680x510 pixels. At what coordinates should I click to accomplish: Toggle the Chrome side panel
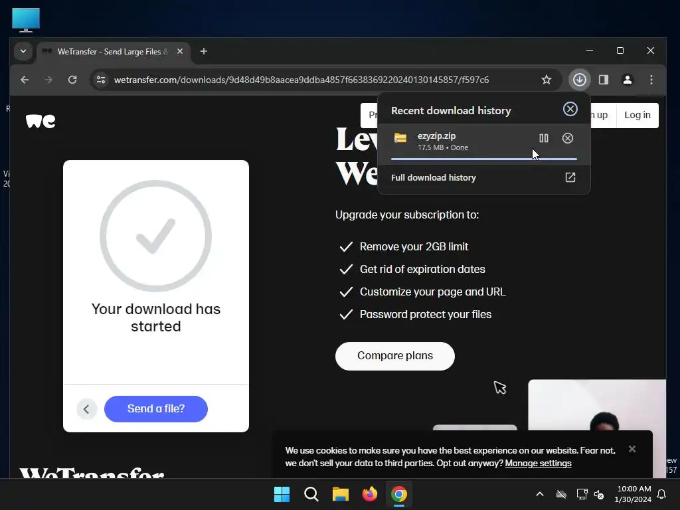coord(603,80)
